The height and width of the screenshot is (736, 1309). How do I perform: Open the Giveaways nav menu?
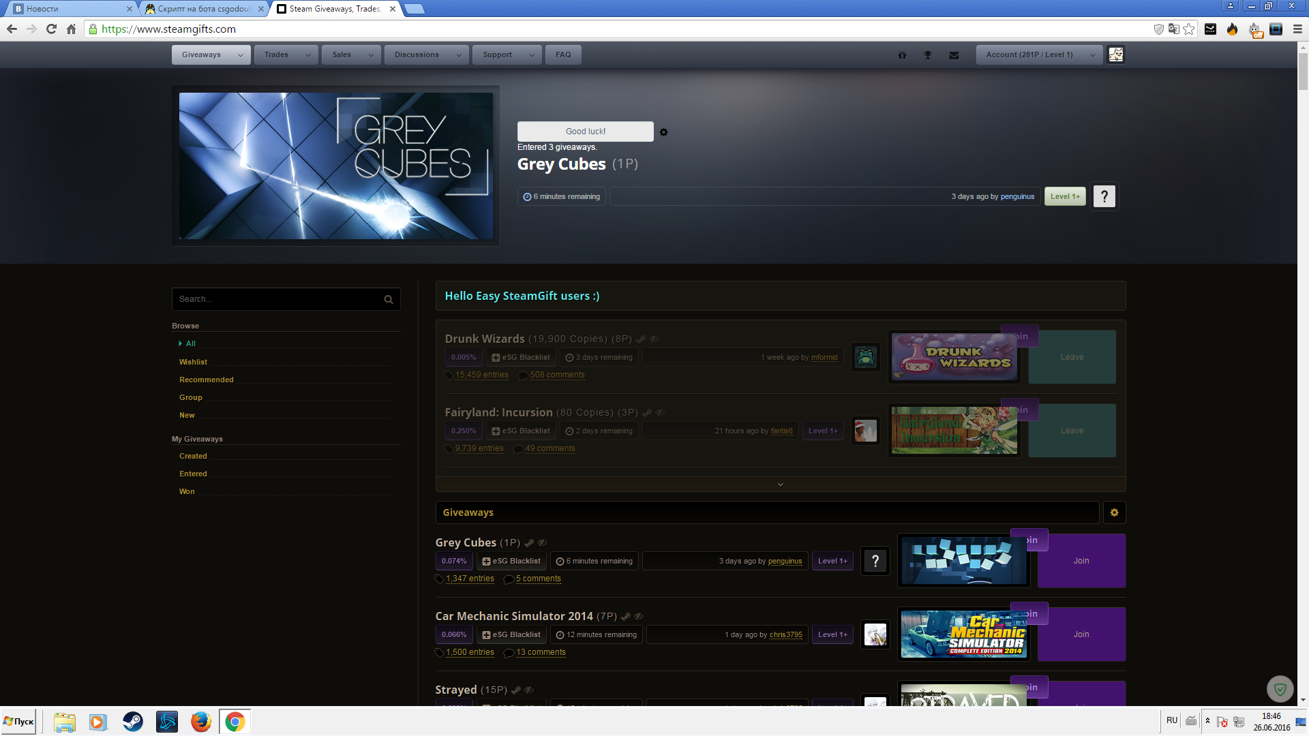point(202,55)
